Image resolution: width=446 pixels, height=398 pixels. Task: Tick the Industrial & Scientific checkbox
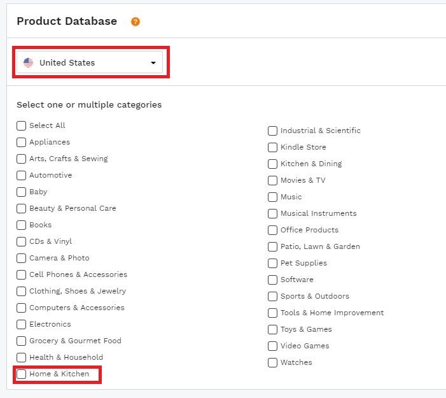click(272, 131)
